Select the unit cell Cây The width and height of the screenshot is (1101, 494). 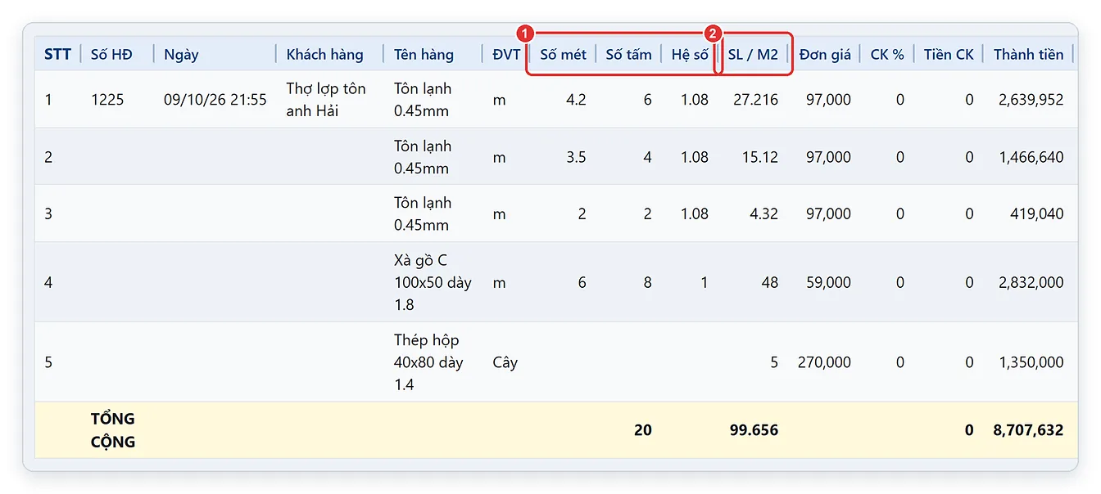point(505,362)
